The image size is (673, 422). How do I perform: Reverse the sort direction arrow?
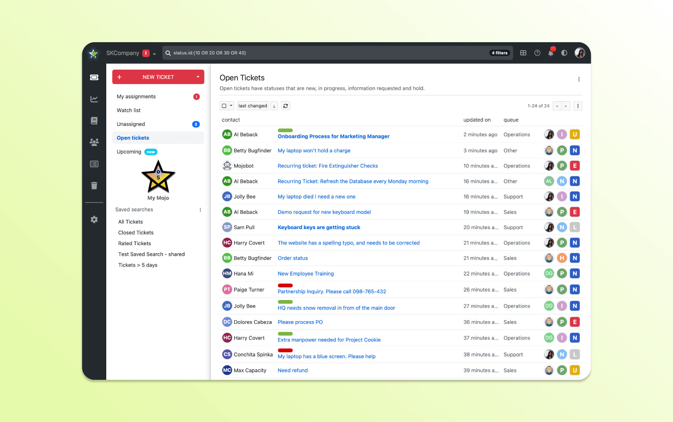(x=274, y=106)
